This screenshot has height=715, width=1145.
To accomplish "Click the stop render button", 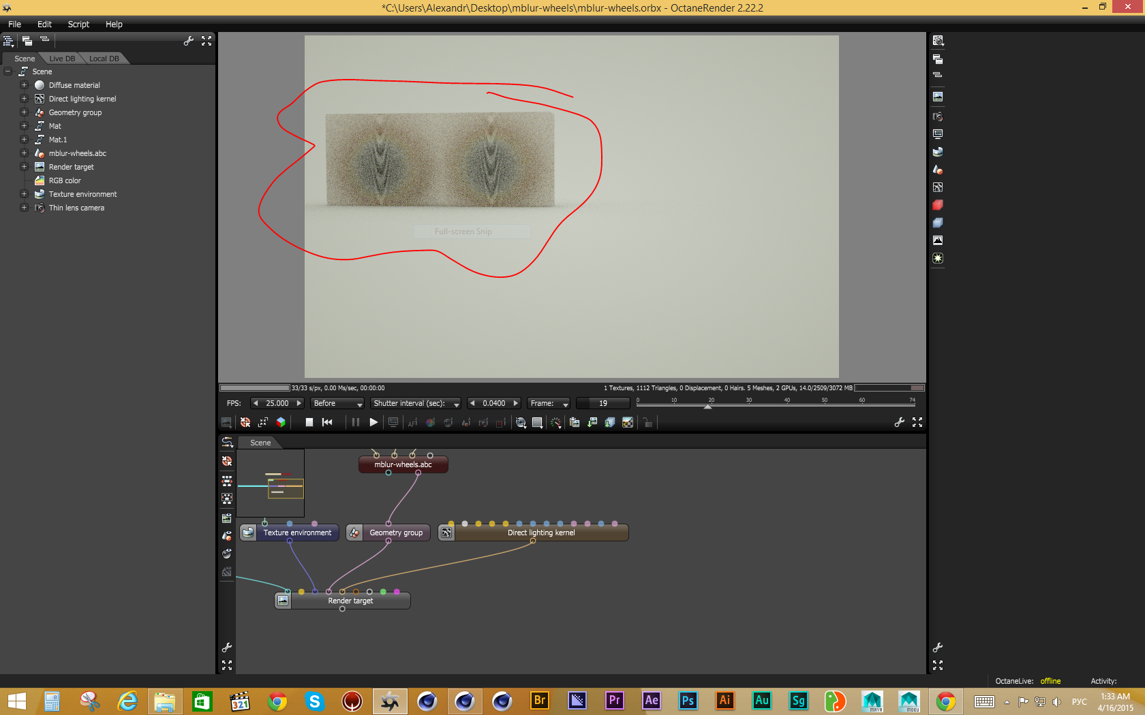I will click(309, 422).
